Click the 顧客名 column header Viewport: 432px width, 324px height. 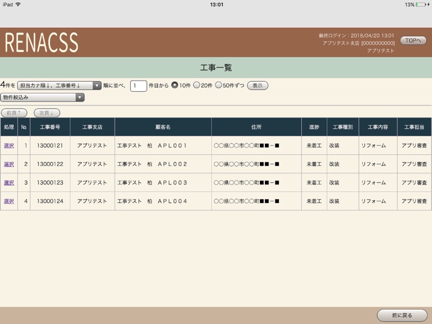[x=163, y=127]
